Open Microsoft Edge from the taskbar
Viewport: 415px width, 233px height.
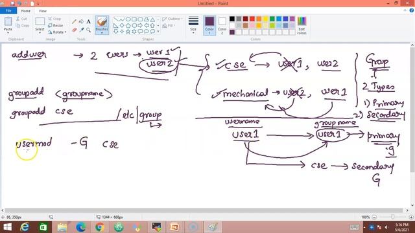pyautogui.click(x=80, y=227)
